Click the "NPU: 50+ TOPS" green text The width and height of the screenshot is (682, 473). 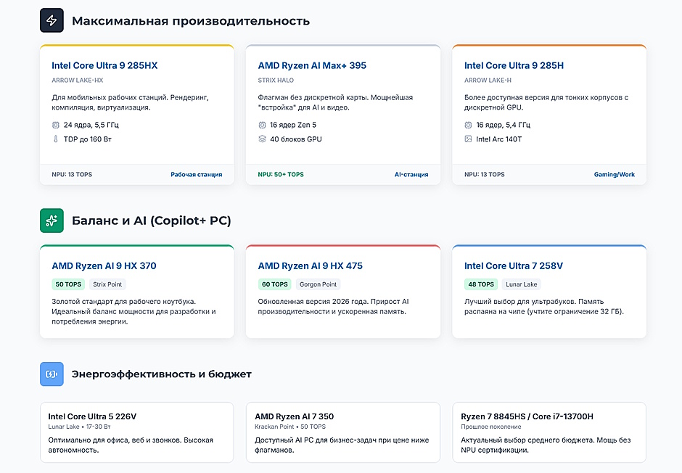tap(281, 174)
